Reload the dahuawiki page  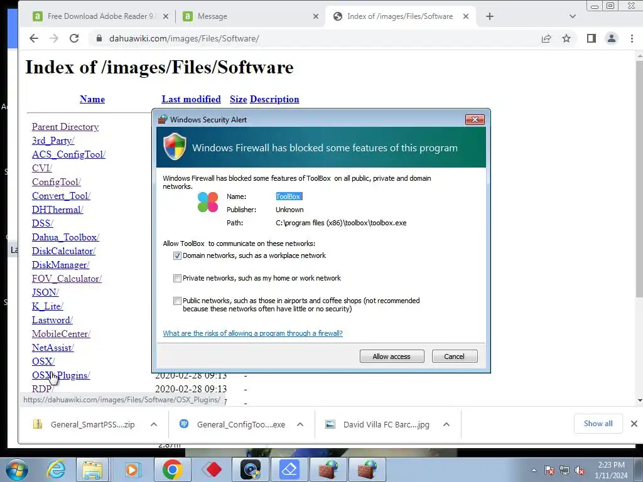tap(74, 38)
